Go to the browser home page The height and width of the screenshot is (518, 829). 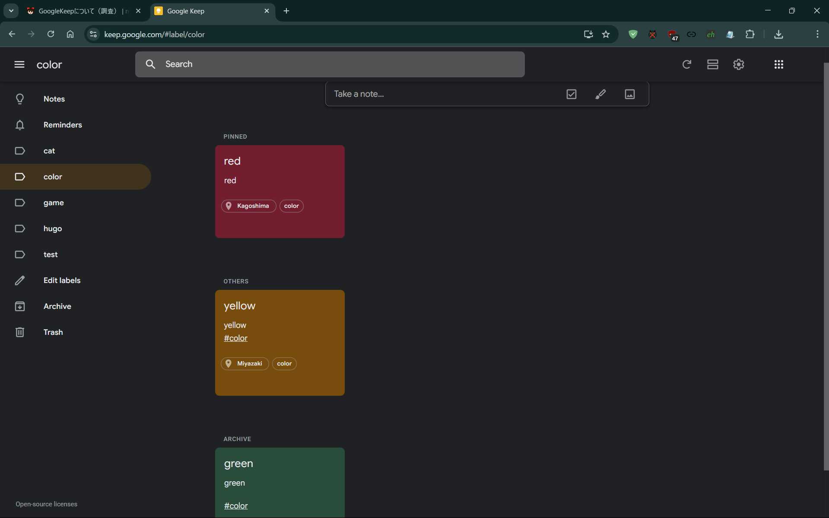click(x=70, y=34)
